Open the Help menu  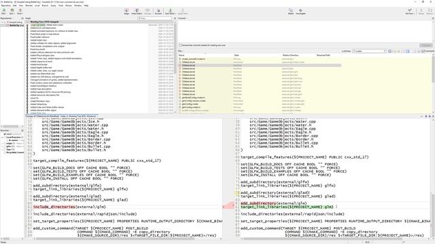click(86, 5)
